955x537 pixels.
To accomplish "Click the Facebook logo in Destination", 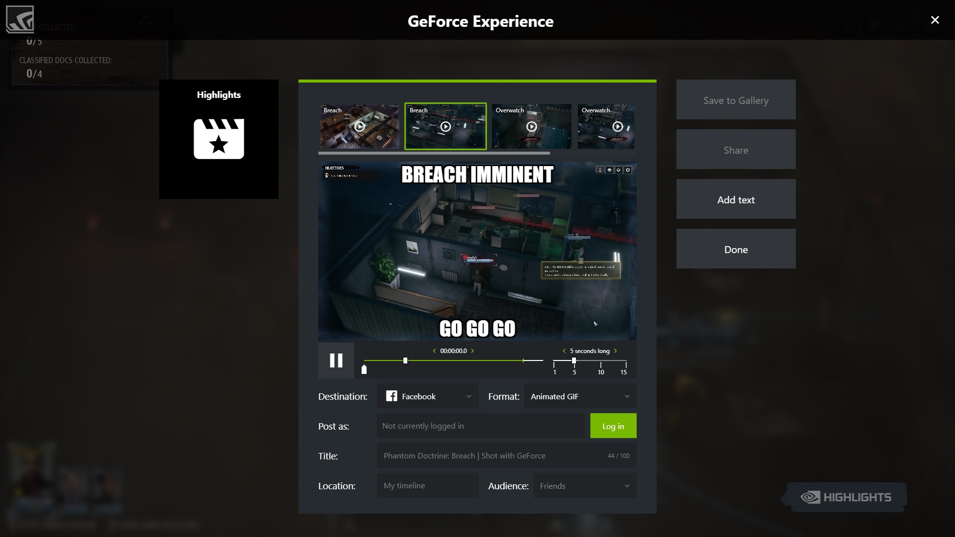I will [391, 396].
